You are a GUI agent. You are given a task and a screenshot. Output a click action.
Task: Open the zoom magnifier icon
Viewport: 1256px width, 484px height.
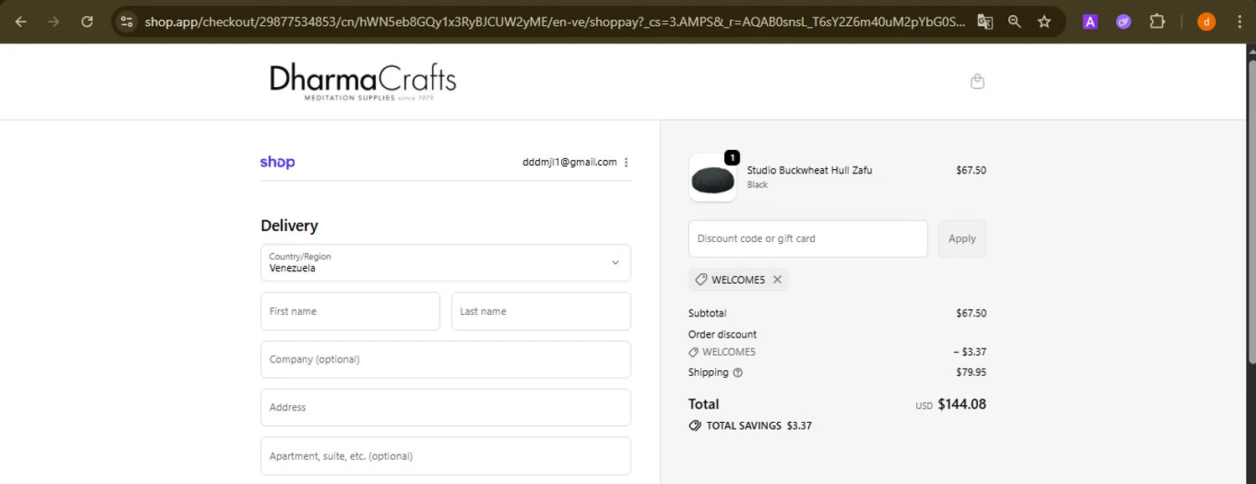1015,22
